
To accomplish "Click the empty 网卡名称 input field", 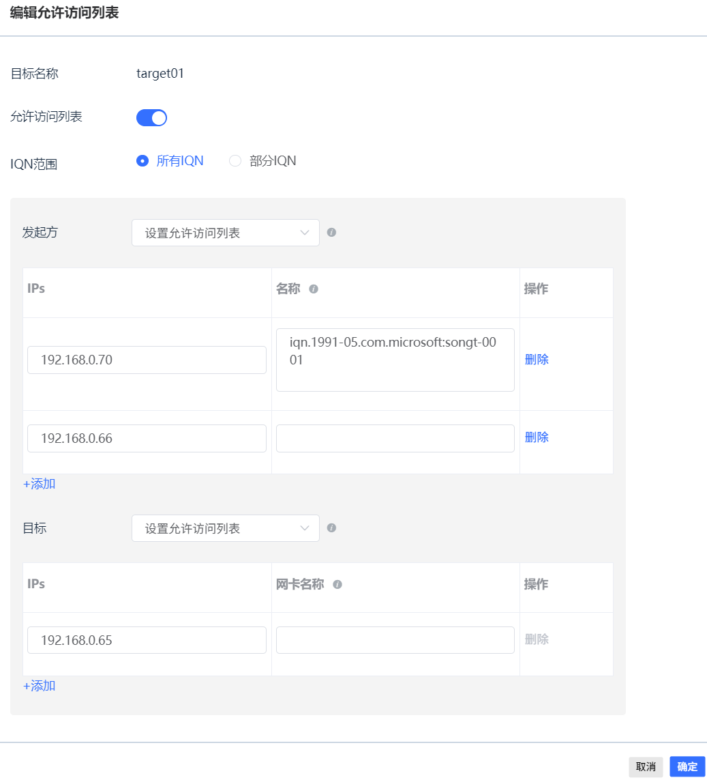I will click(x=395, y=640).
